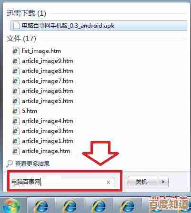Viewport: 191px width, 213px height.
Task: Clear the search box with the X
Action: coord(108,182)
